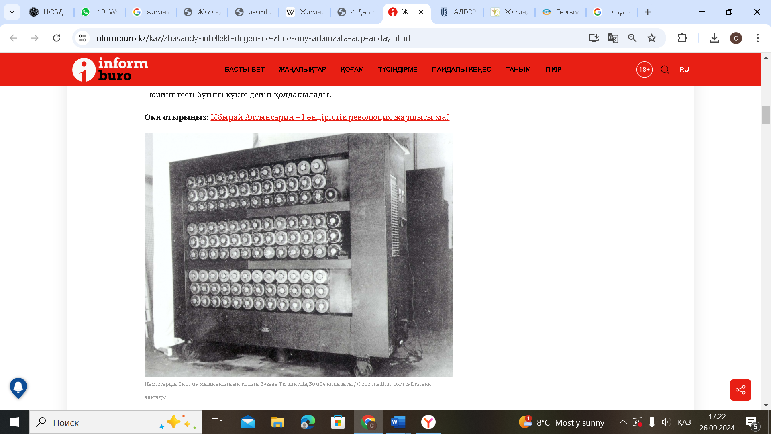Click the page zoom magnifier in address bar
The height and width of the screenshot is (434, 771).
[632, 38]
